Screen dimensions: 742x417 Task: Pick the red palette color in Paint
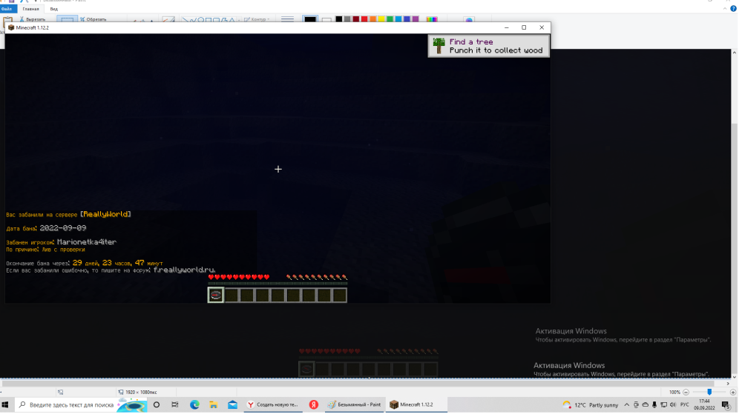364,19
